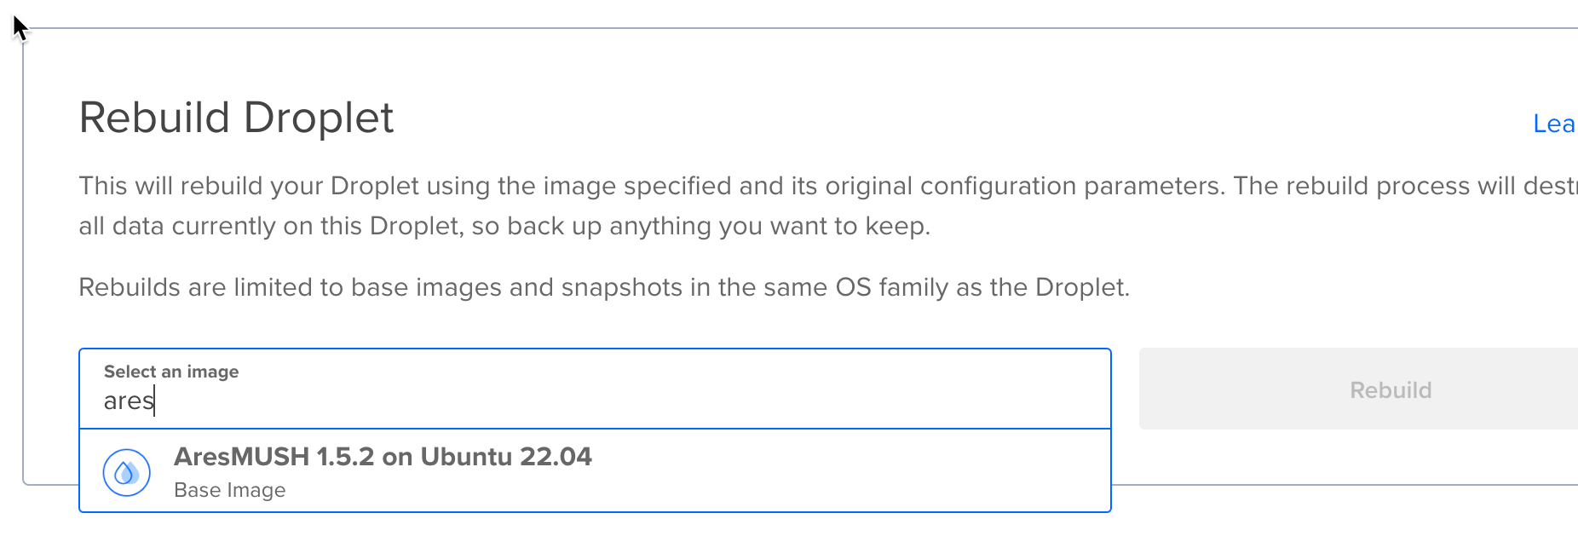Place cursor in typed text "ares"
Screen dimensions: 1578x542
pos(128,401)
